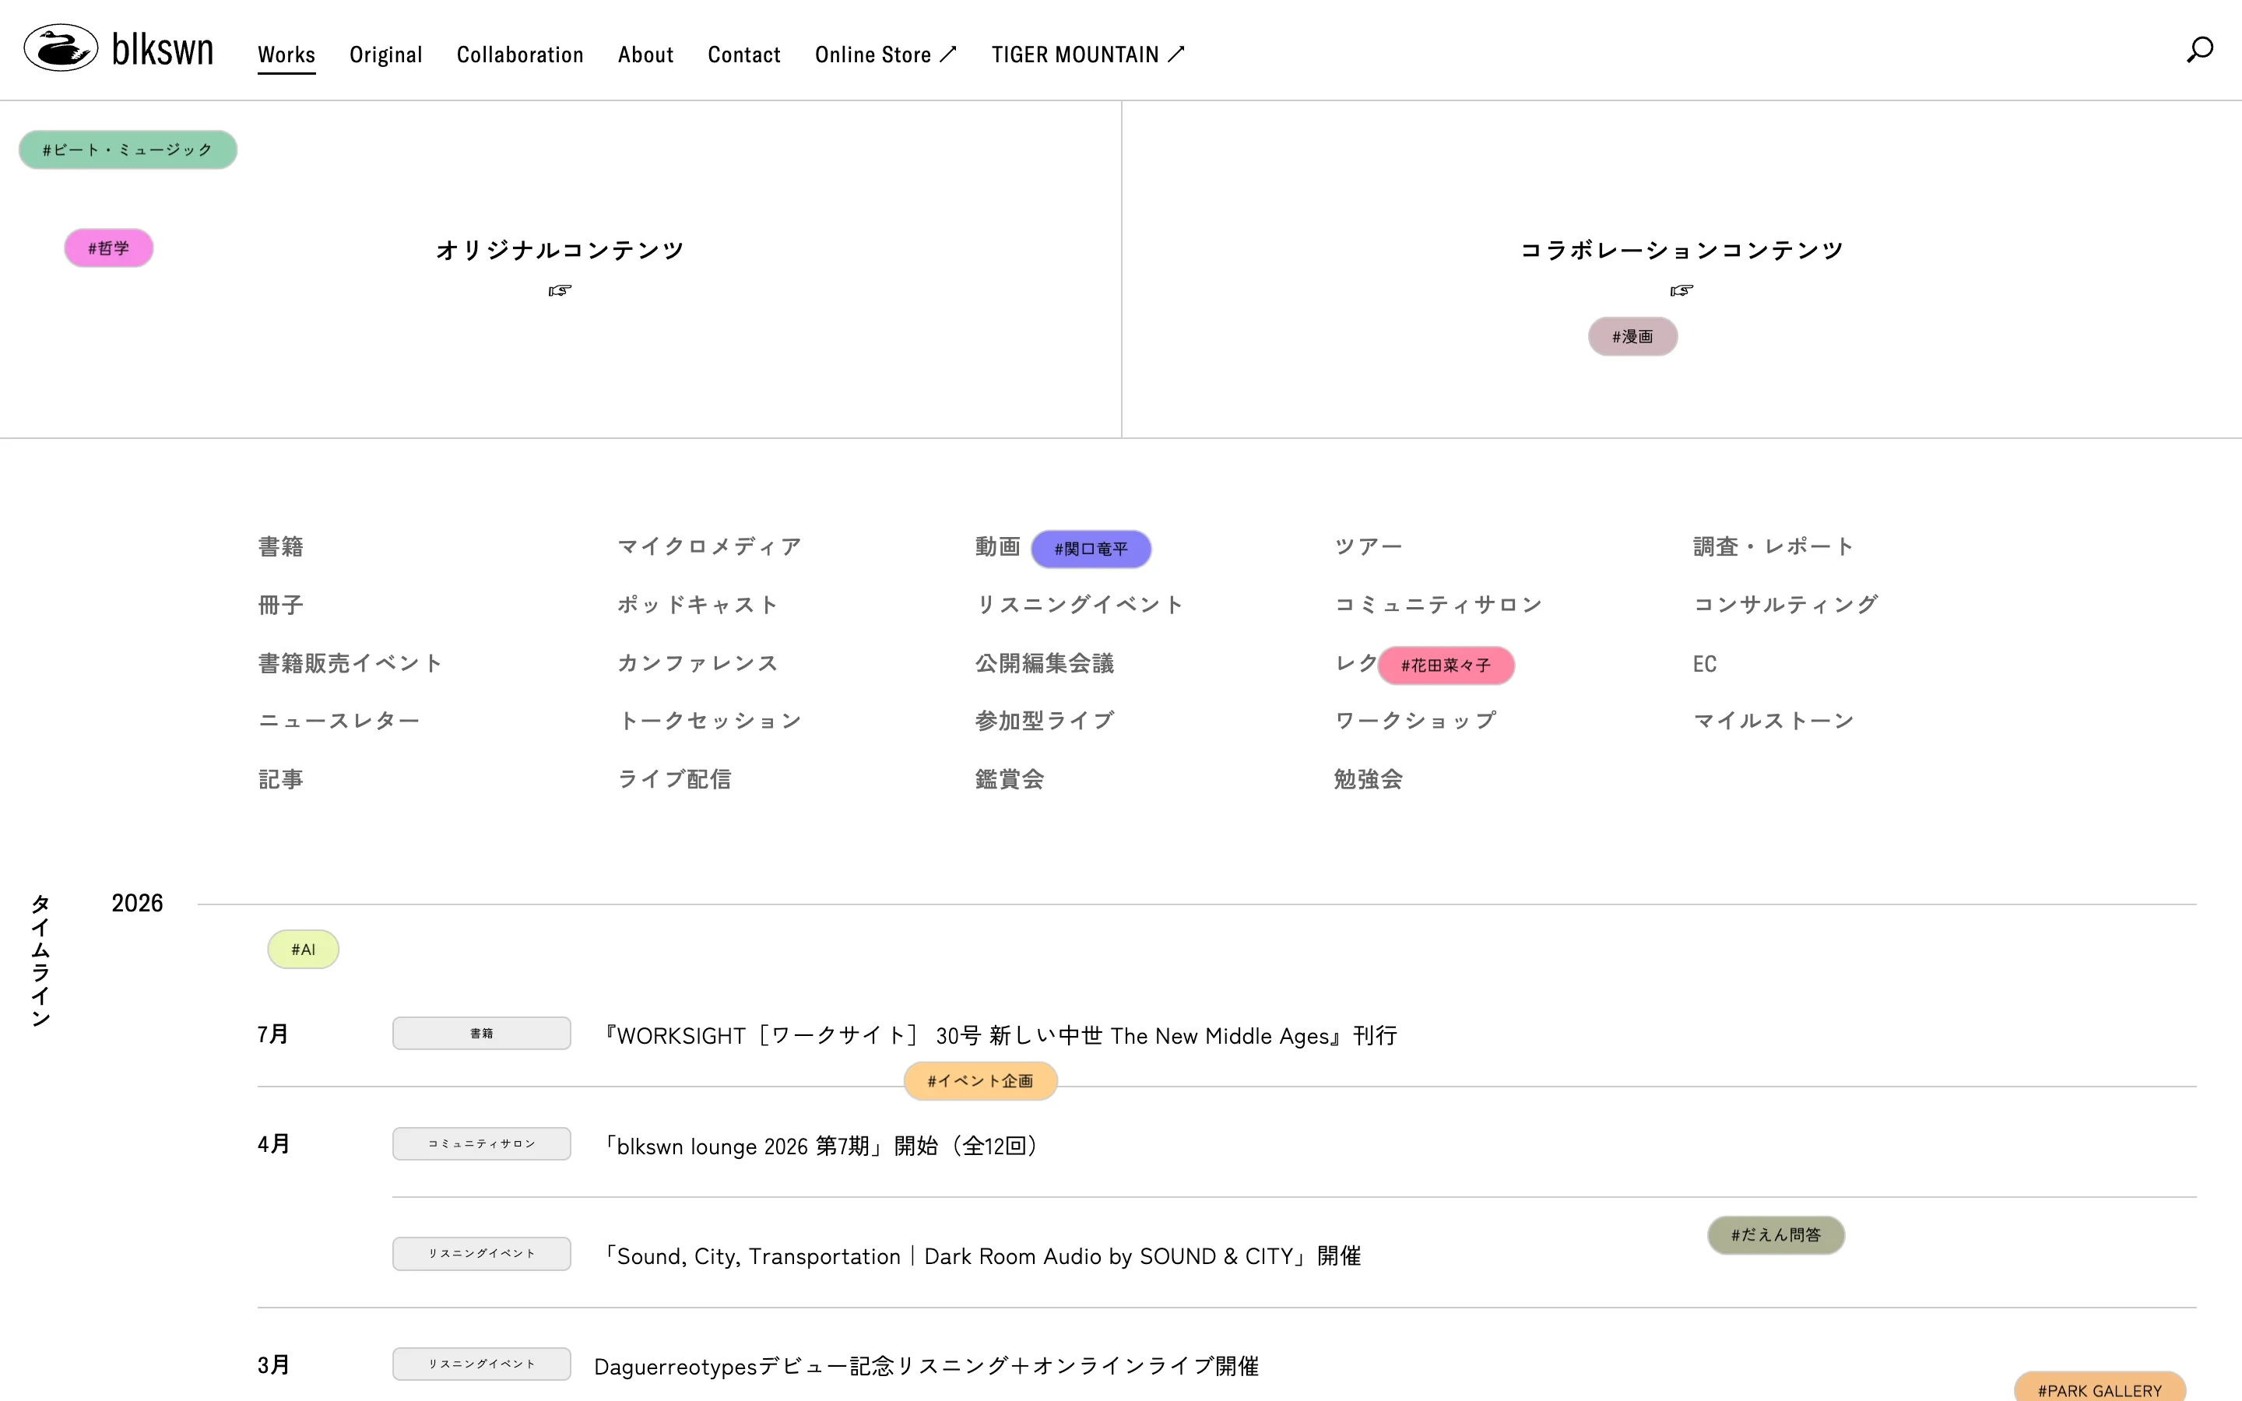Open Sound, City, Transportation entry
The width and height of the screenshot is (2242, 1401).
click(x=982, y=1256)
